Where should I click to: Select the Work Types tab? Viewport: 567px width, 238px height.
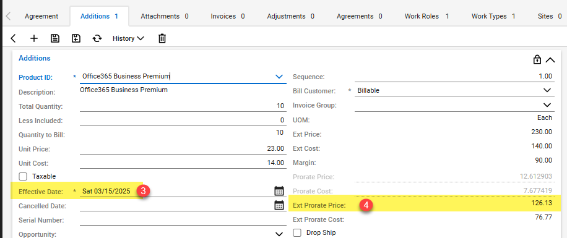coord(493,16)
